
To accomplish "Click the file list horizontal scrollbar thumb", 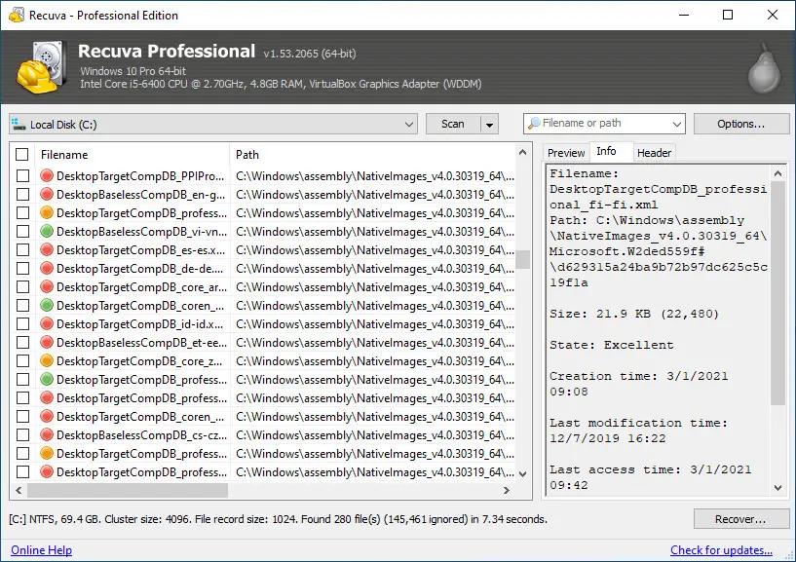I will [128, 491].
